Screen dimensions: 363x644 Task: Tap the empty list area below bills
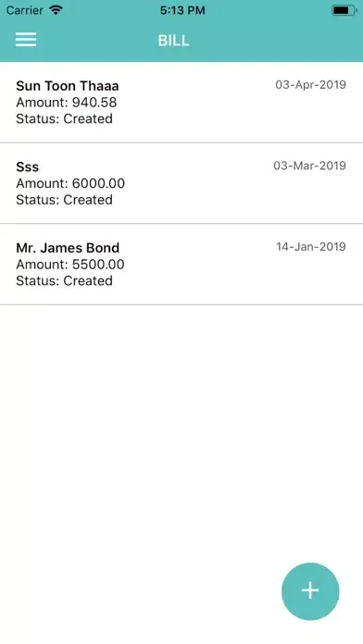click(181, 431)
